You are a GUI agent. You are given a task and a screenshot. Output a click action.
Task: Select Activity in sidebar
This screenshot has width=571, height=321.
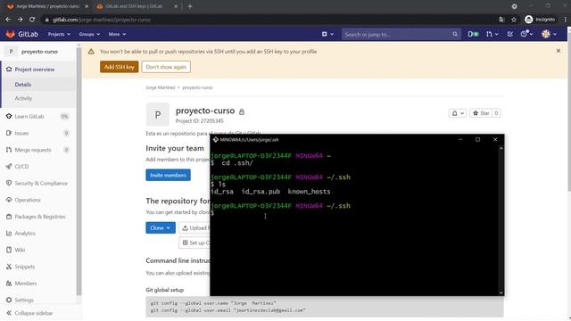tap(23, 98)
